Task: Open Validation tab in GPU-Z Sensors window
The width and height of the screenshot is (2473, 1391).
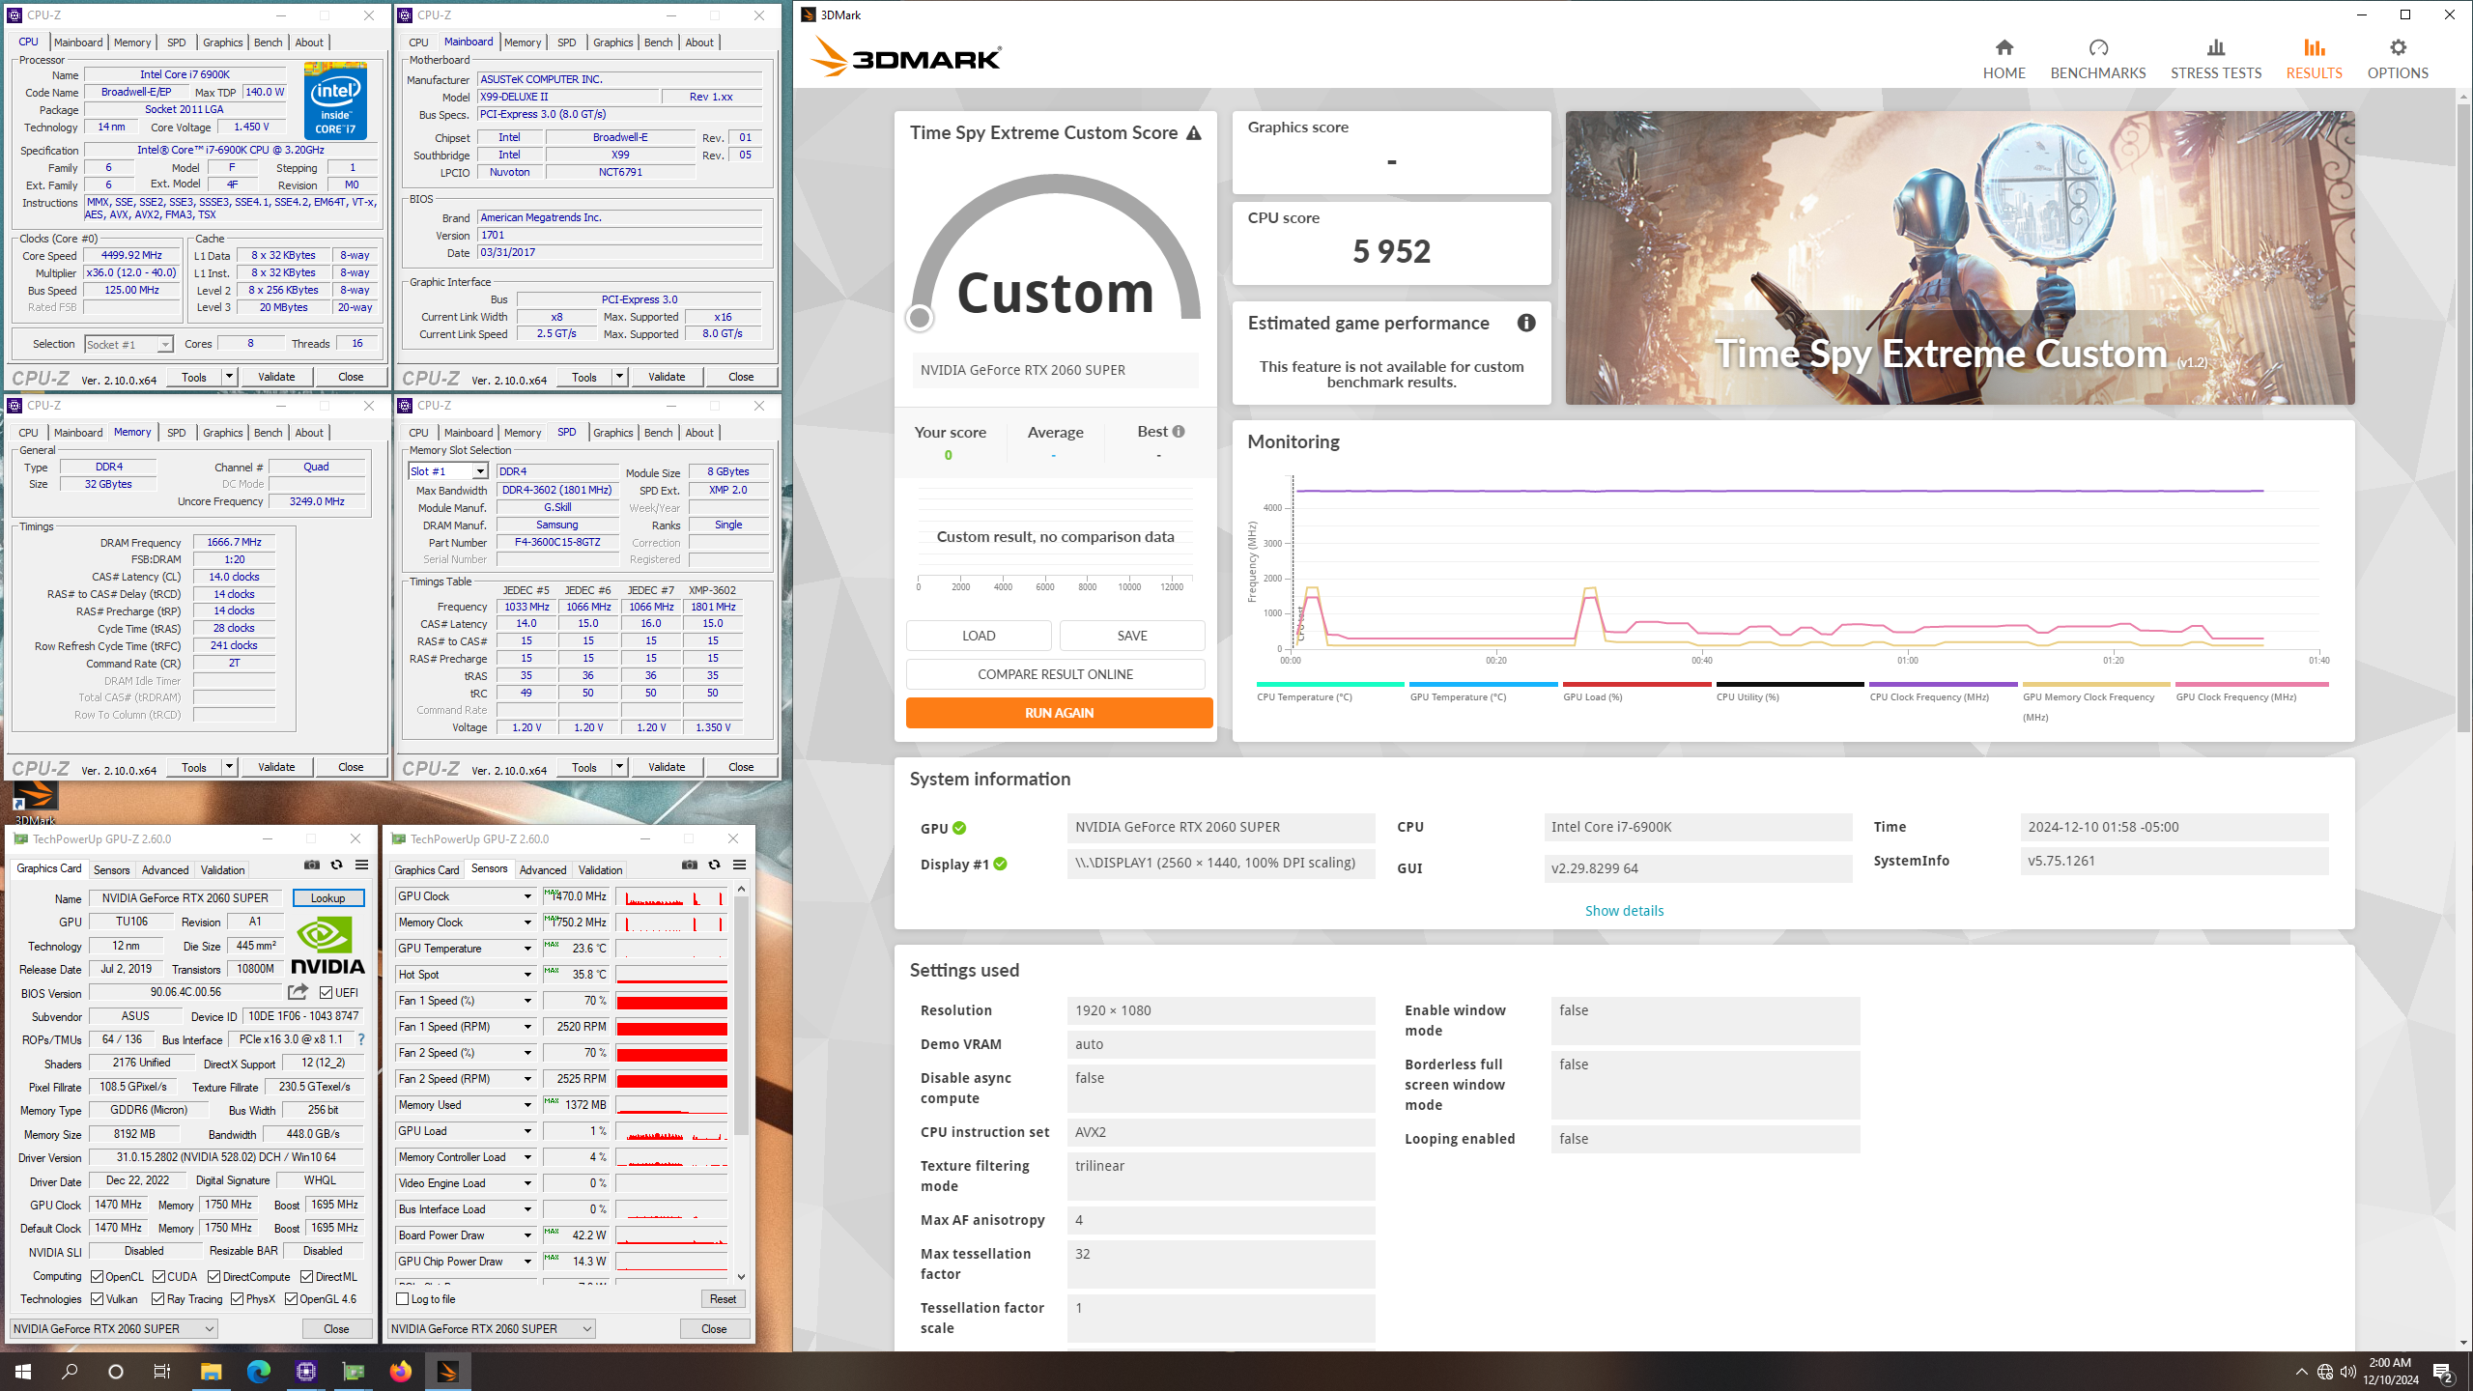Action: pyautogui.click(x=600, y=870)
